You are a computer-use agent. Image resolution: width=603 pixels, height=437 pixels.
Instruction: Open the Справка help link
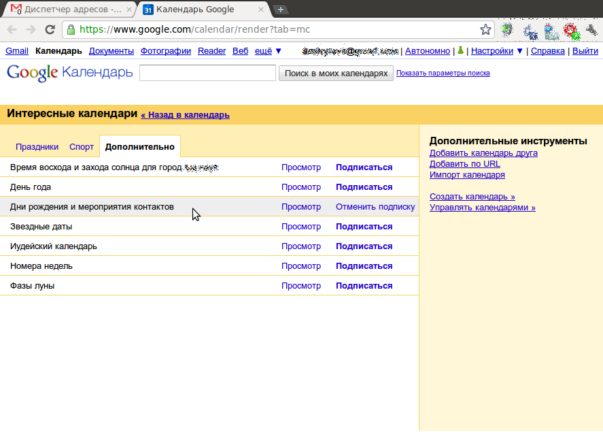tap(548, 51)
